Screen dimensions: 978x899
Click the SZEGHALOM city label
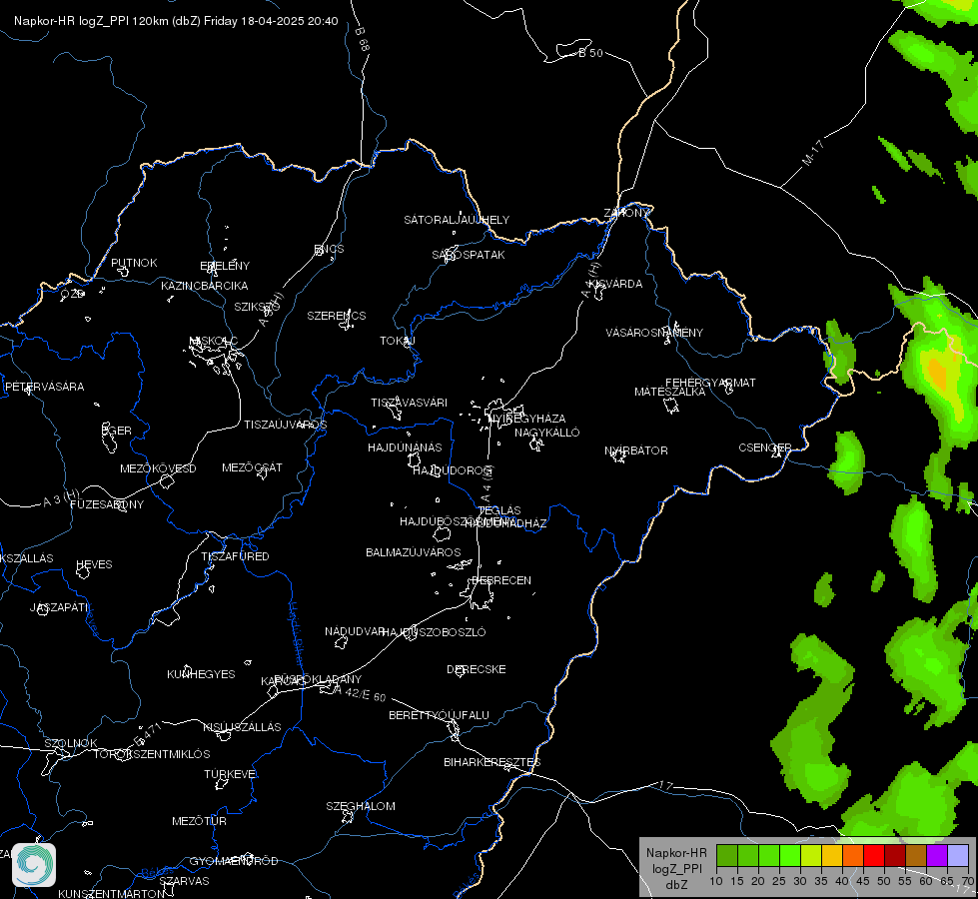[361, 806]
